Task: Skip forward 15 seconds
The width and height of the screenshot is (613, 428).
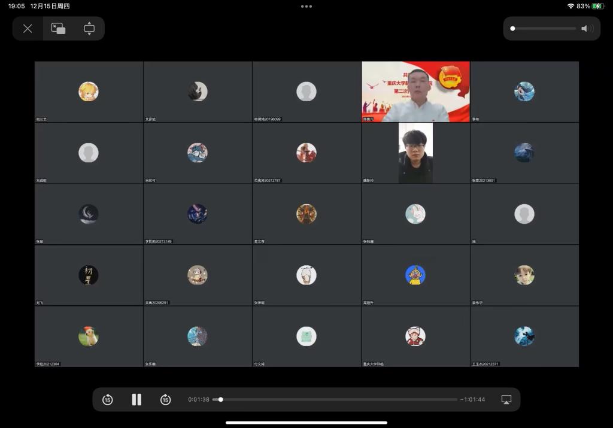Action: point(165,400)
